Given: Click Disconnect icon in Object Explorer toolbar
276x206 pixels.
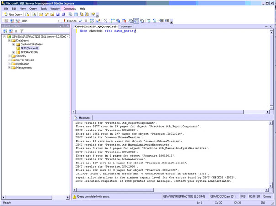Looking at the screenshot, I should click(11, 31).
